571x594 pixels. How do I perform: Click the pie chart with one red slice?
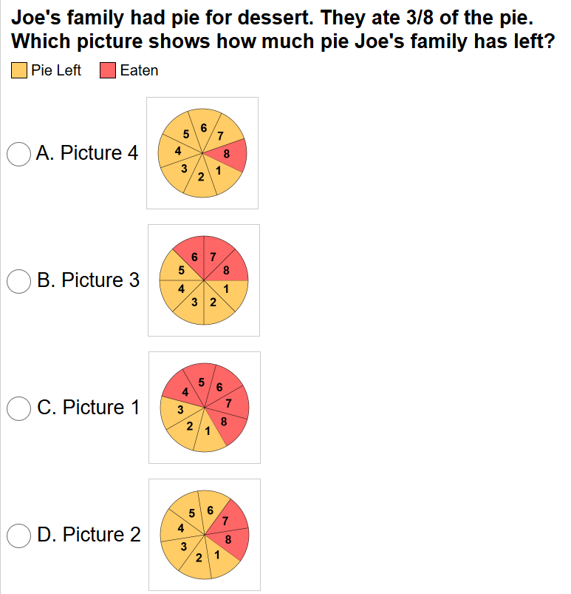(202, 153)
